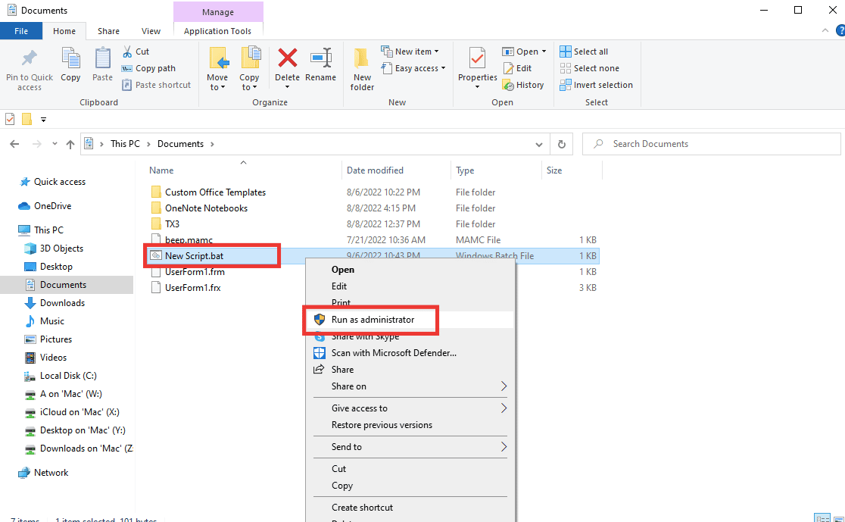845x522 pixels.
Task: Enable Select all items
Action: point(584,51)
